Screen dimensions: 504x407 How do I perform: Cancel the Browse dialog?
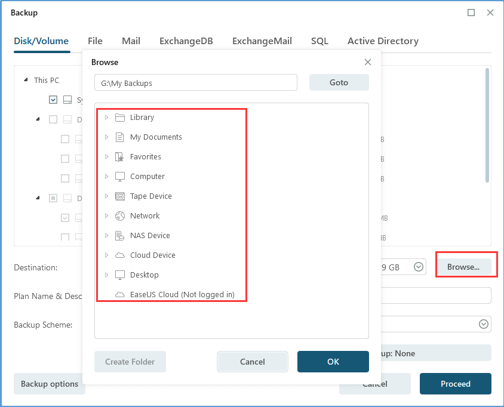(253, 362)
